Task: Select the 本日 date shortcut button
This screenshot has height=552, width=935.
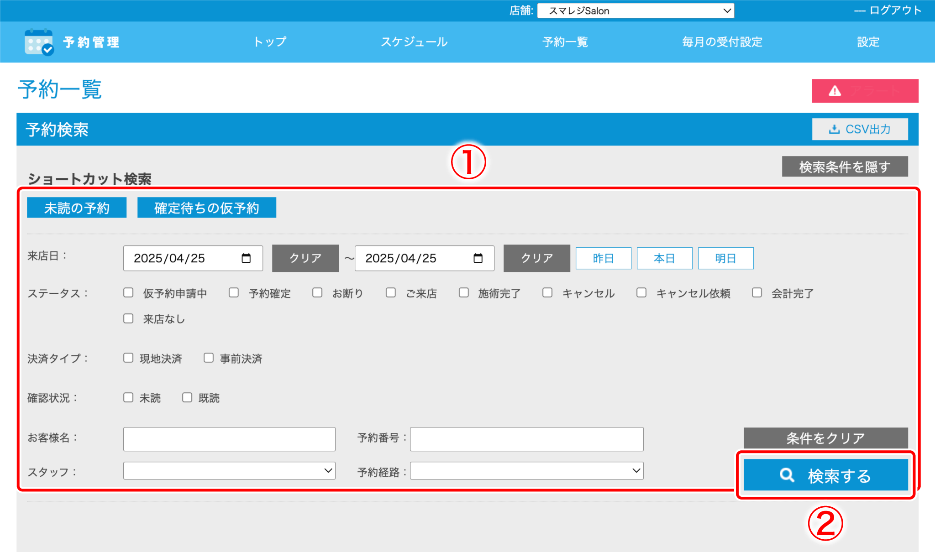Action: tap(664, 258)
